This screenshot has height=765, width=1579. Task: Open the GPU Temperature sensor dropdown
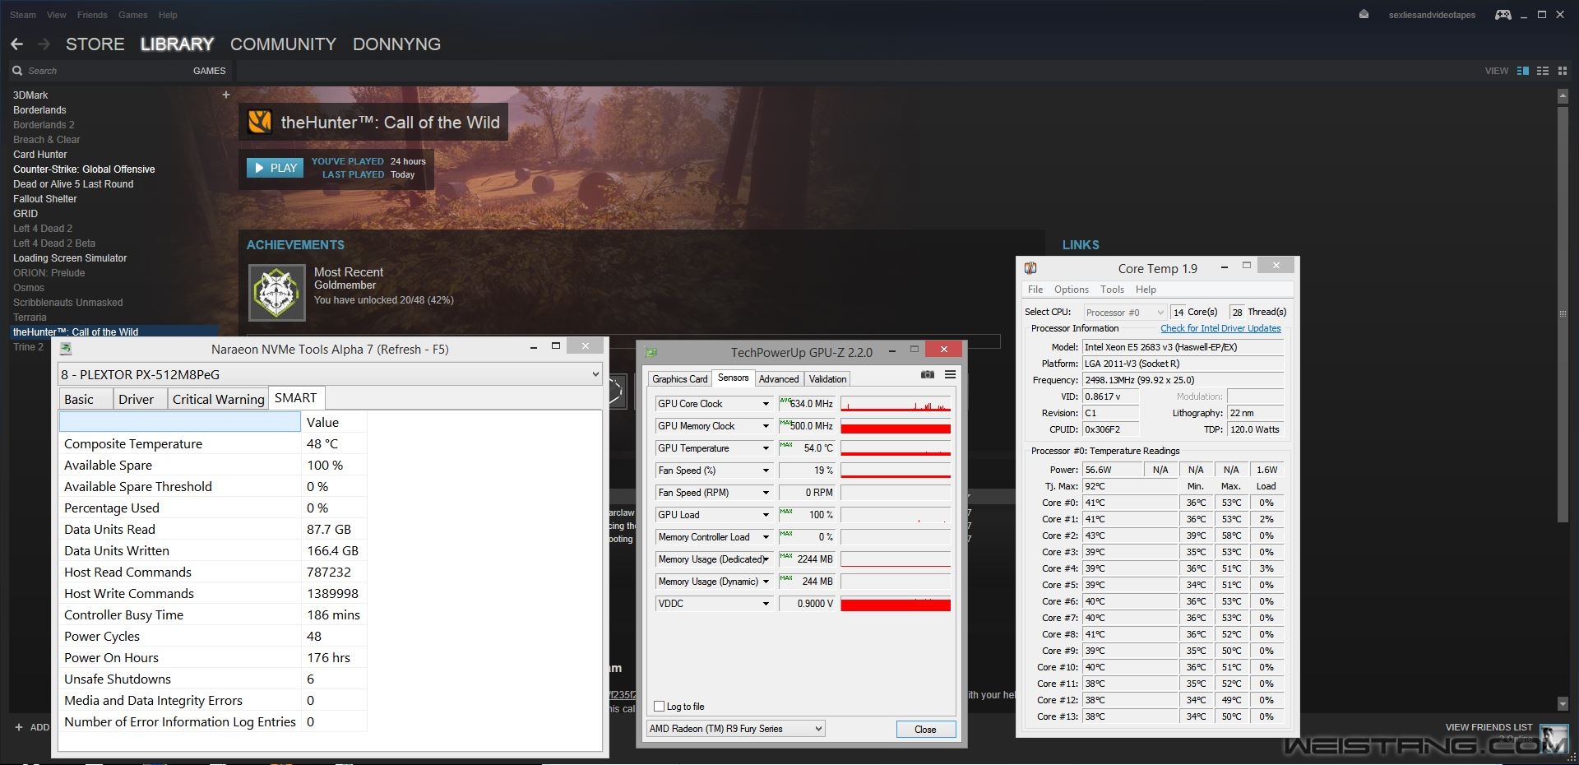(766, 448)
